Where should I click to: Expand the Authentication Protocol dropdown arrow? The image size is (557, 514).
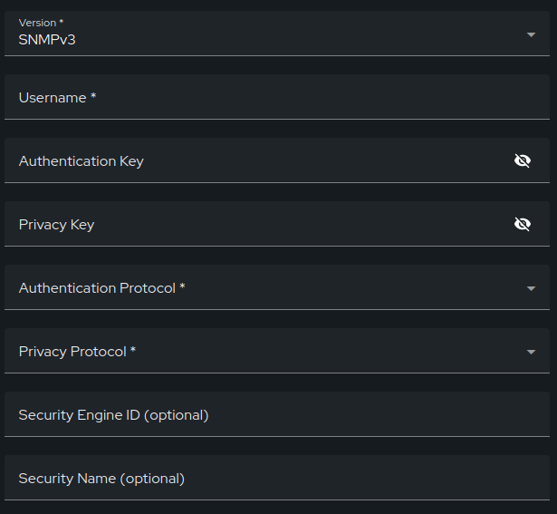coord(531,288)
